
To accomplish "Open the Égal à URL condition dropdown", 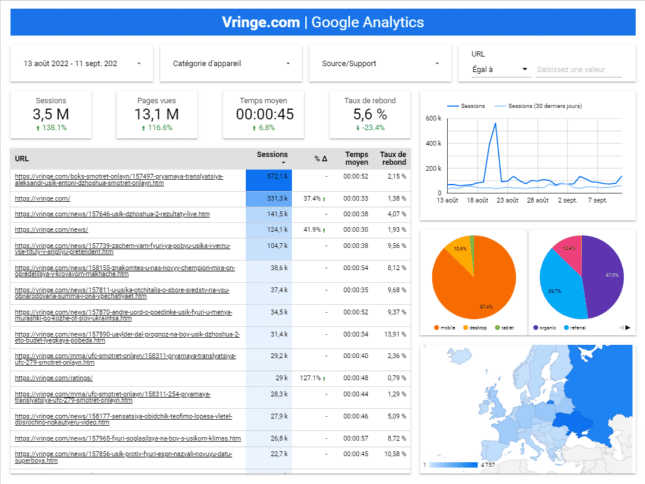I will (x=500, y=69).
